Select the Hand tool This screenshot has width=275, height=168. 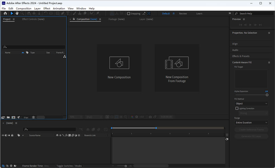[x=17, y=13]
